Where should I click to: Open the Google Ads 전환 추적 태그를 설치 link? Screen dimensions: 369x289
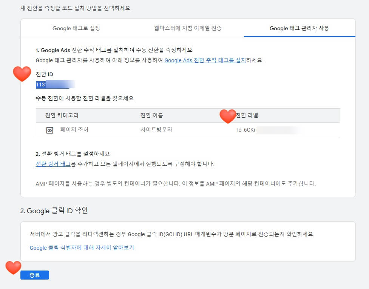point(205,60)
